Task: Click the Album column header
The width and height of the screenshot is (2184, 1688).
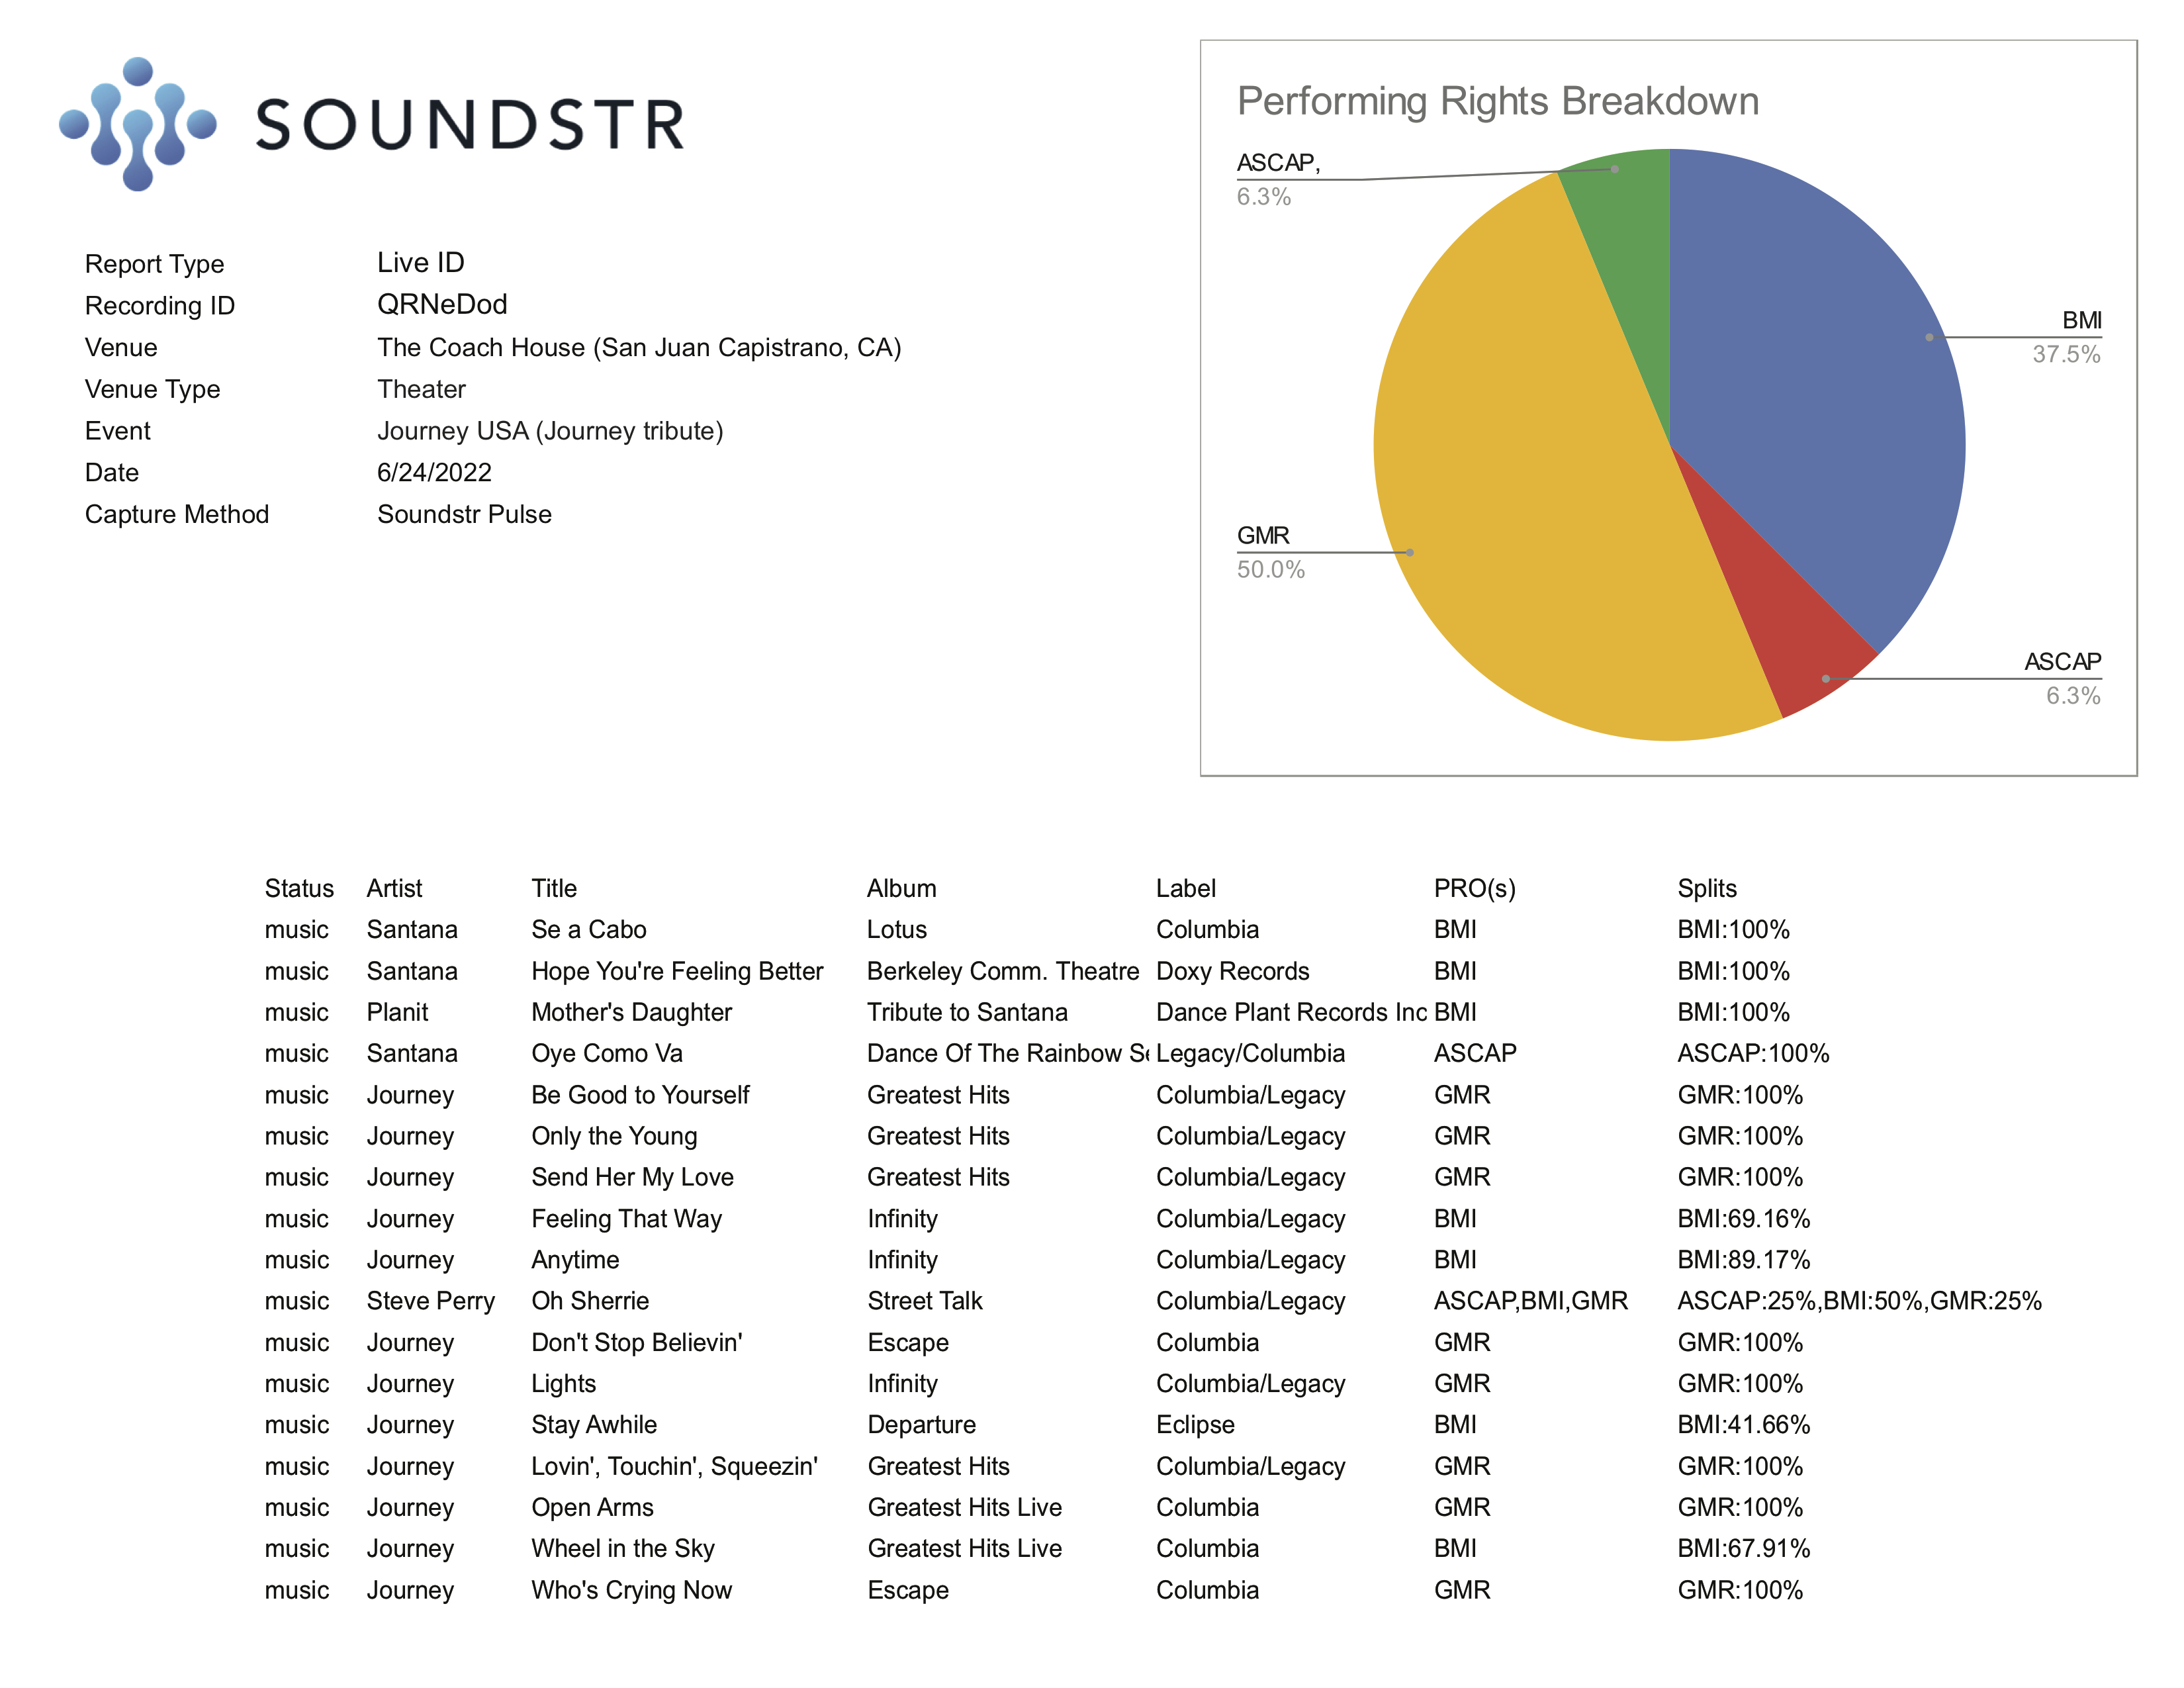Action: 901,888
